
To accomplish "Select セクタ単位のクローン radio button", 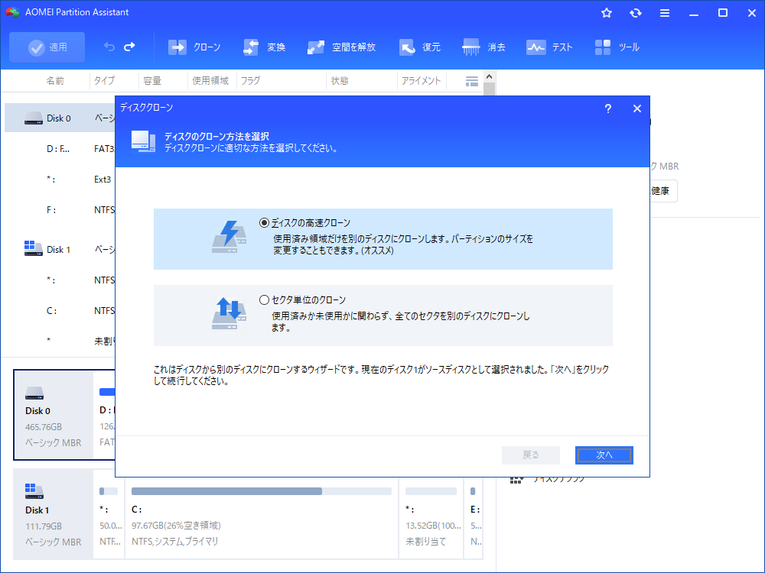I will click(x=264, y=300).
